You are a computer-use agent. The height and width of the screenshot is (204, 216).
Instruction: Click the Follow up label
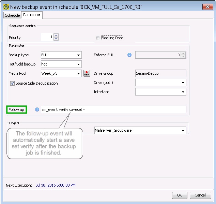[x=16, y=110]
